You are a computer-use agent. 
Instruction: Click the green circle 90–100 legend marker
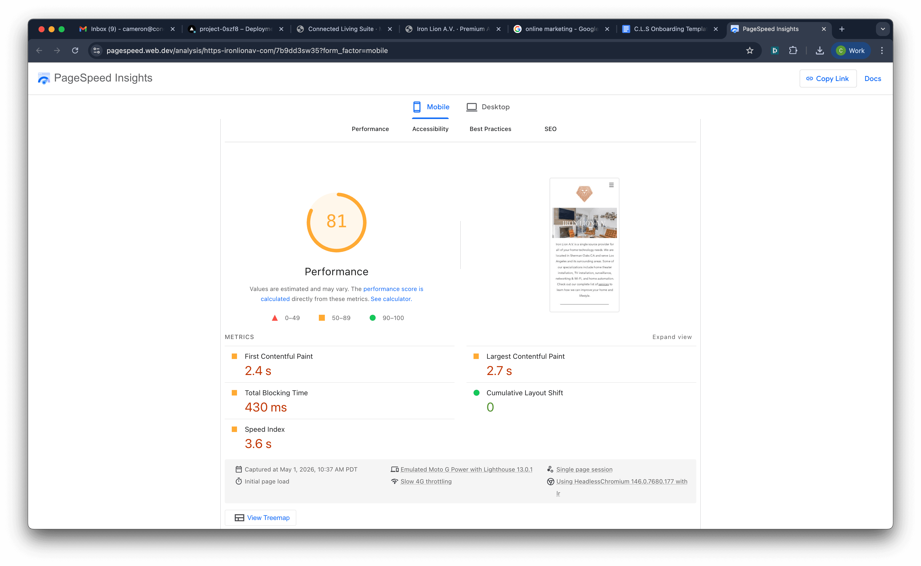tap(372, 318)
